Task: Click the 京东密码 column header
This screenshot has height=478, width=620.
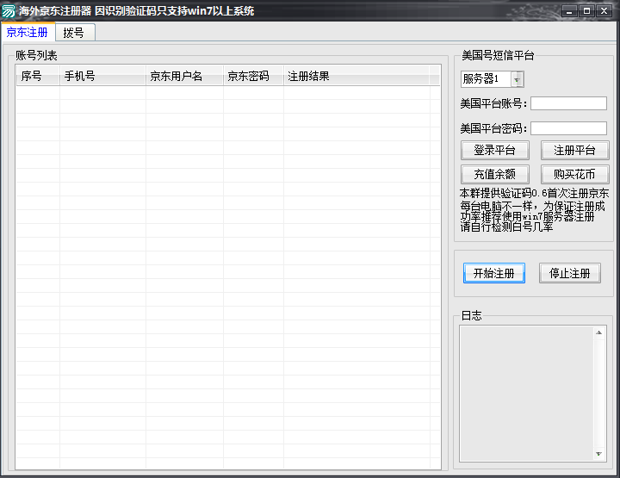Action: pos(253,76)
